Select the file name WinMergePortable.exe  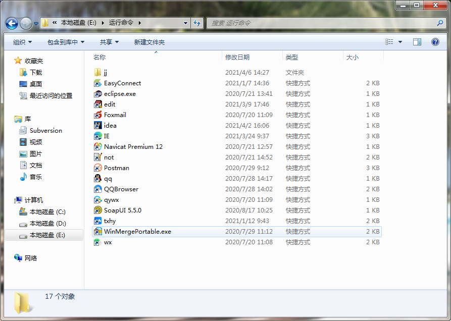(137, 231)
